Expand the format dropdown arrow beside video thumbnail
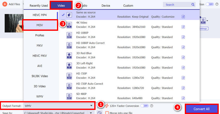 [x=207, y=21]
